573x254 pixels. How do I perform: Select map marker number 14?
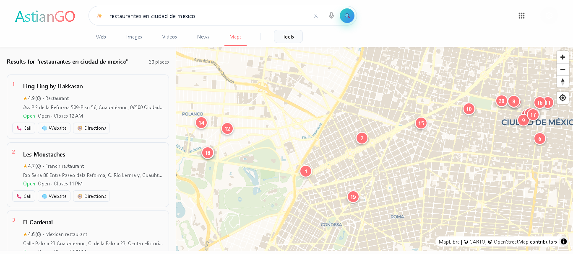pyautogui.click(x=201, y=123)
